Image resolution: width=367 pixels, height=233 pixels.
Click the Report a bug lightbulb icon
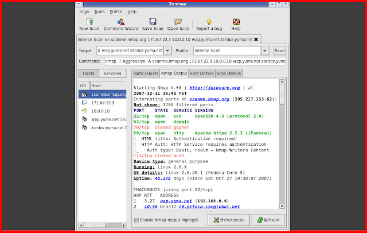(x=209, y=22)
